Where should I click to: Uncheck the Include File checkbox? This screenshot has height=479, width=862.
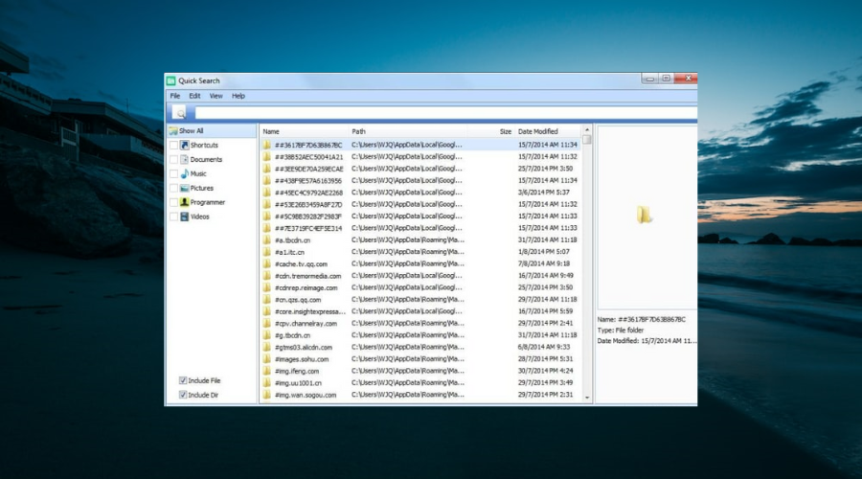tap(183, 380)
